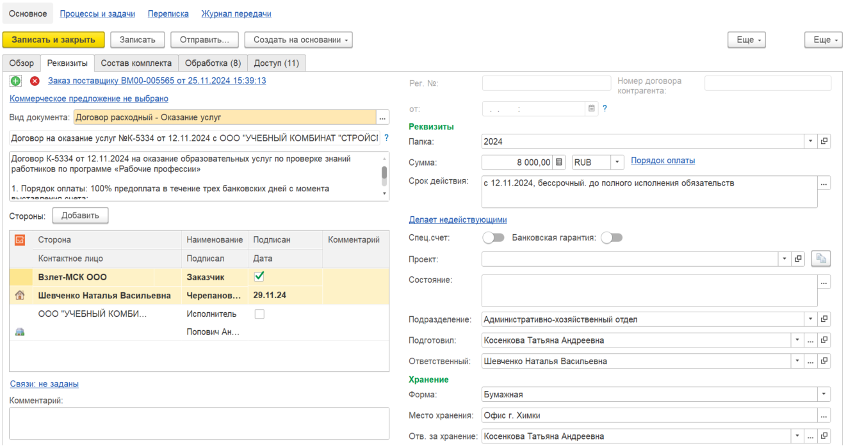Check the Подписан checkbox for Исполнитель row
846x446 pixels.
pyautogui.click(x=259, y=314)
